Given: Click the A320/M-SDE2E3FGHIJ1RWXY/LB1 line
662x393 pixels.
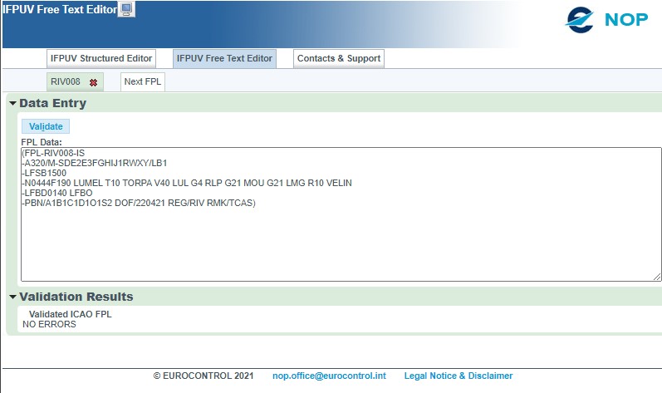Looking at the screenshot, I should 95,163.
